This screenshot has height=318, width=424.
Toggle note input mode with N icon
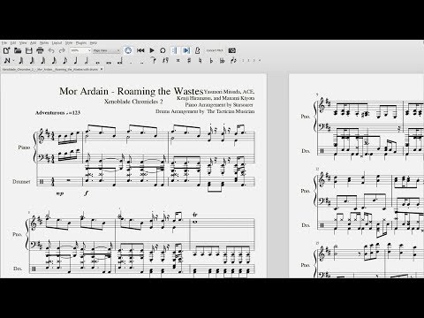(7, 61)
